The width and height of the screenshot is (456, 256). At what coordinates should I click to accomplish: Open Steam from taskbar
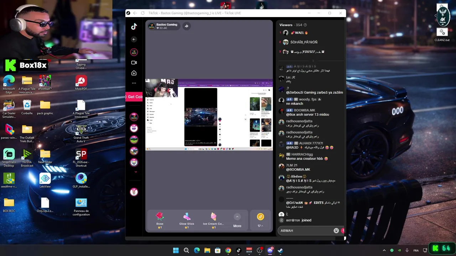coord(280,250)
